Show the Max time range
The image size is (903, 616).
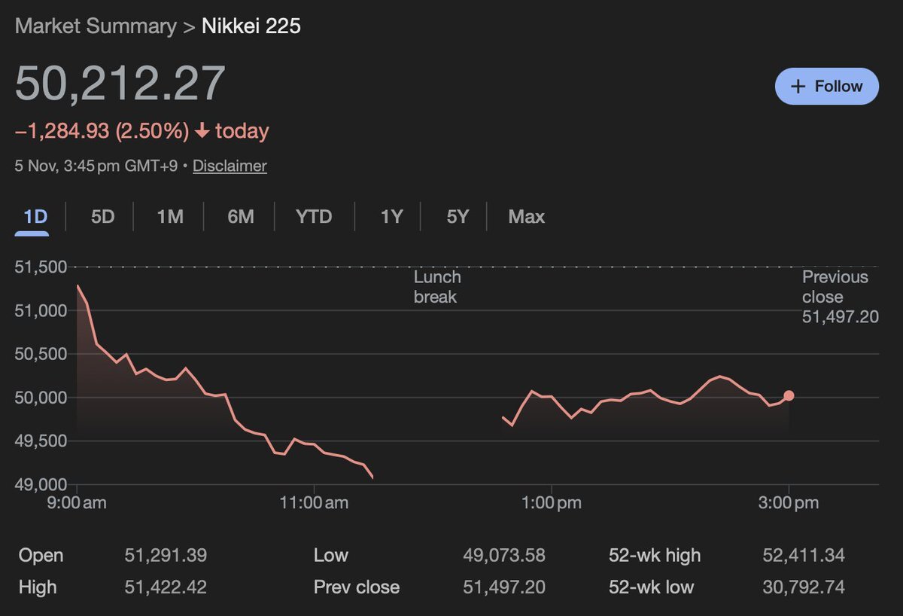click(x=526, y=217)
